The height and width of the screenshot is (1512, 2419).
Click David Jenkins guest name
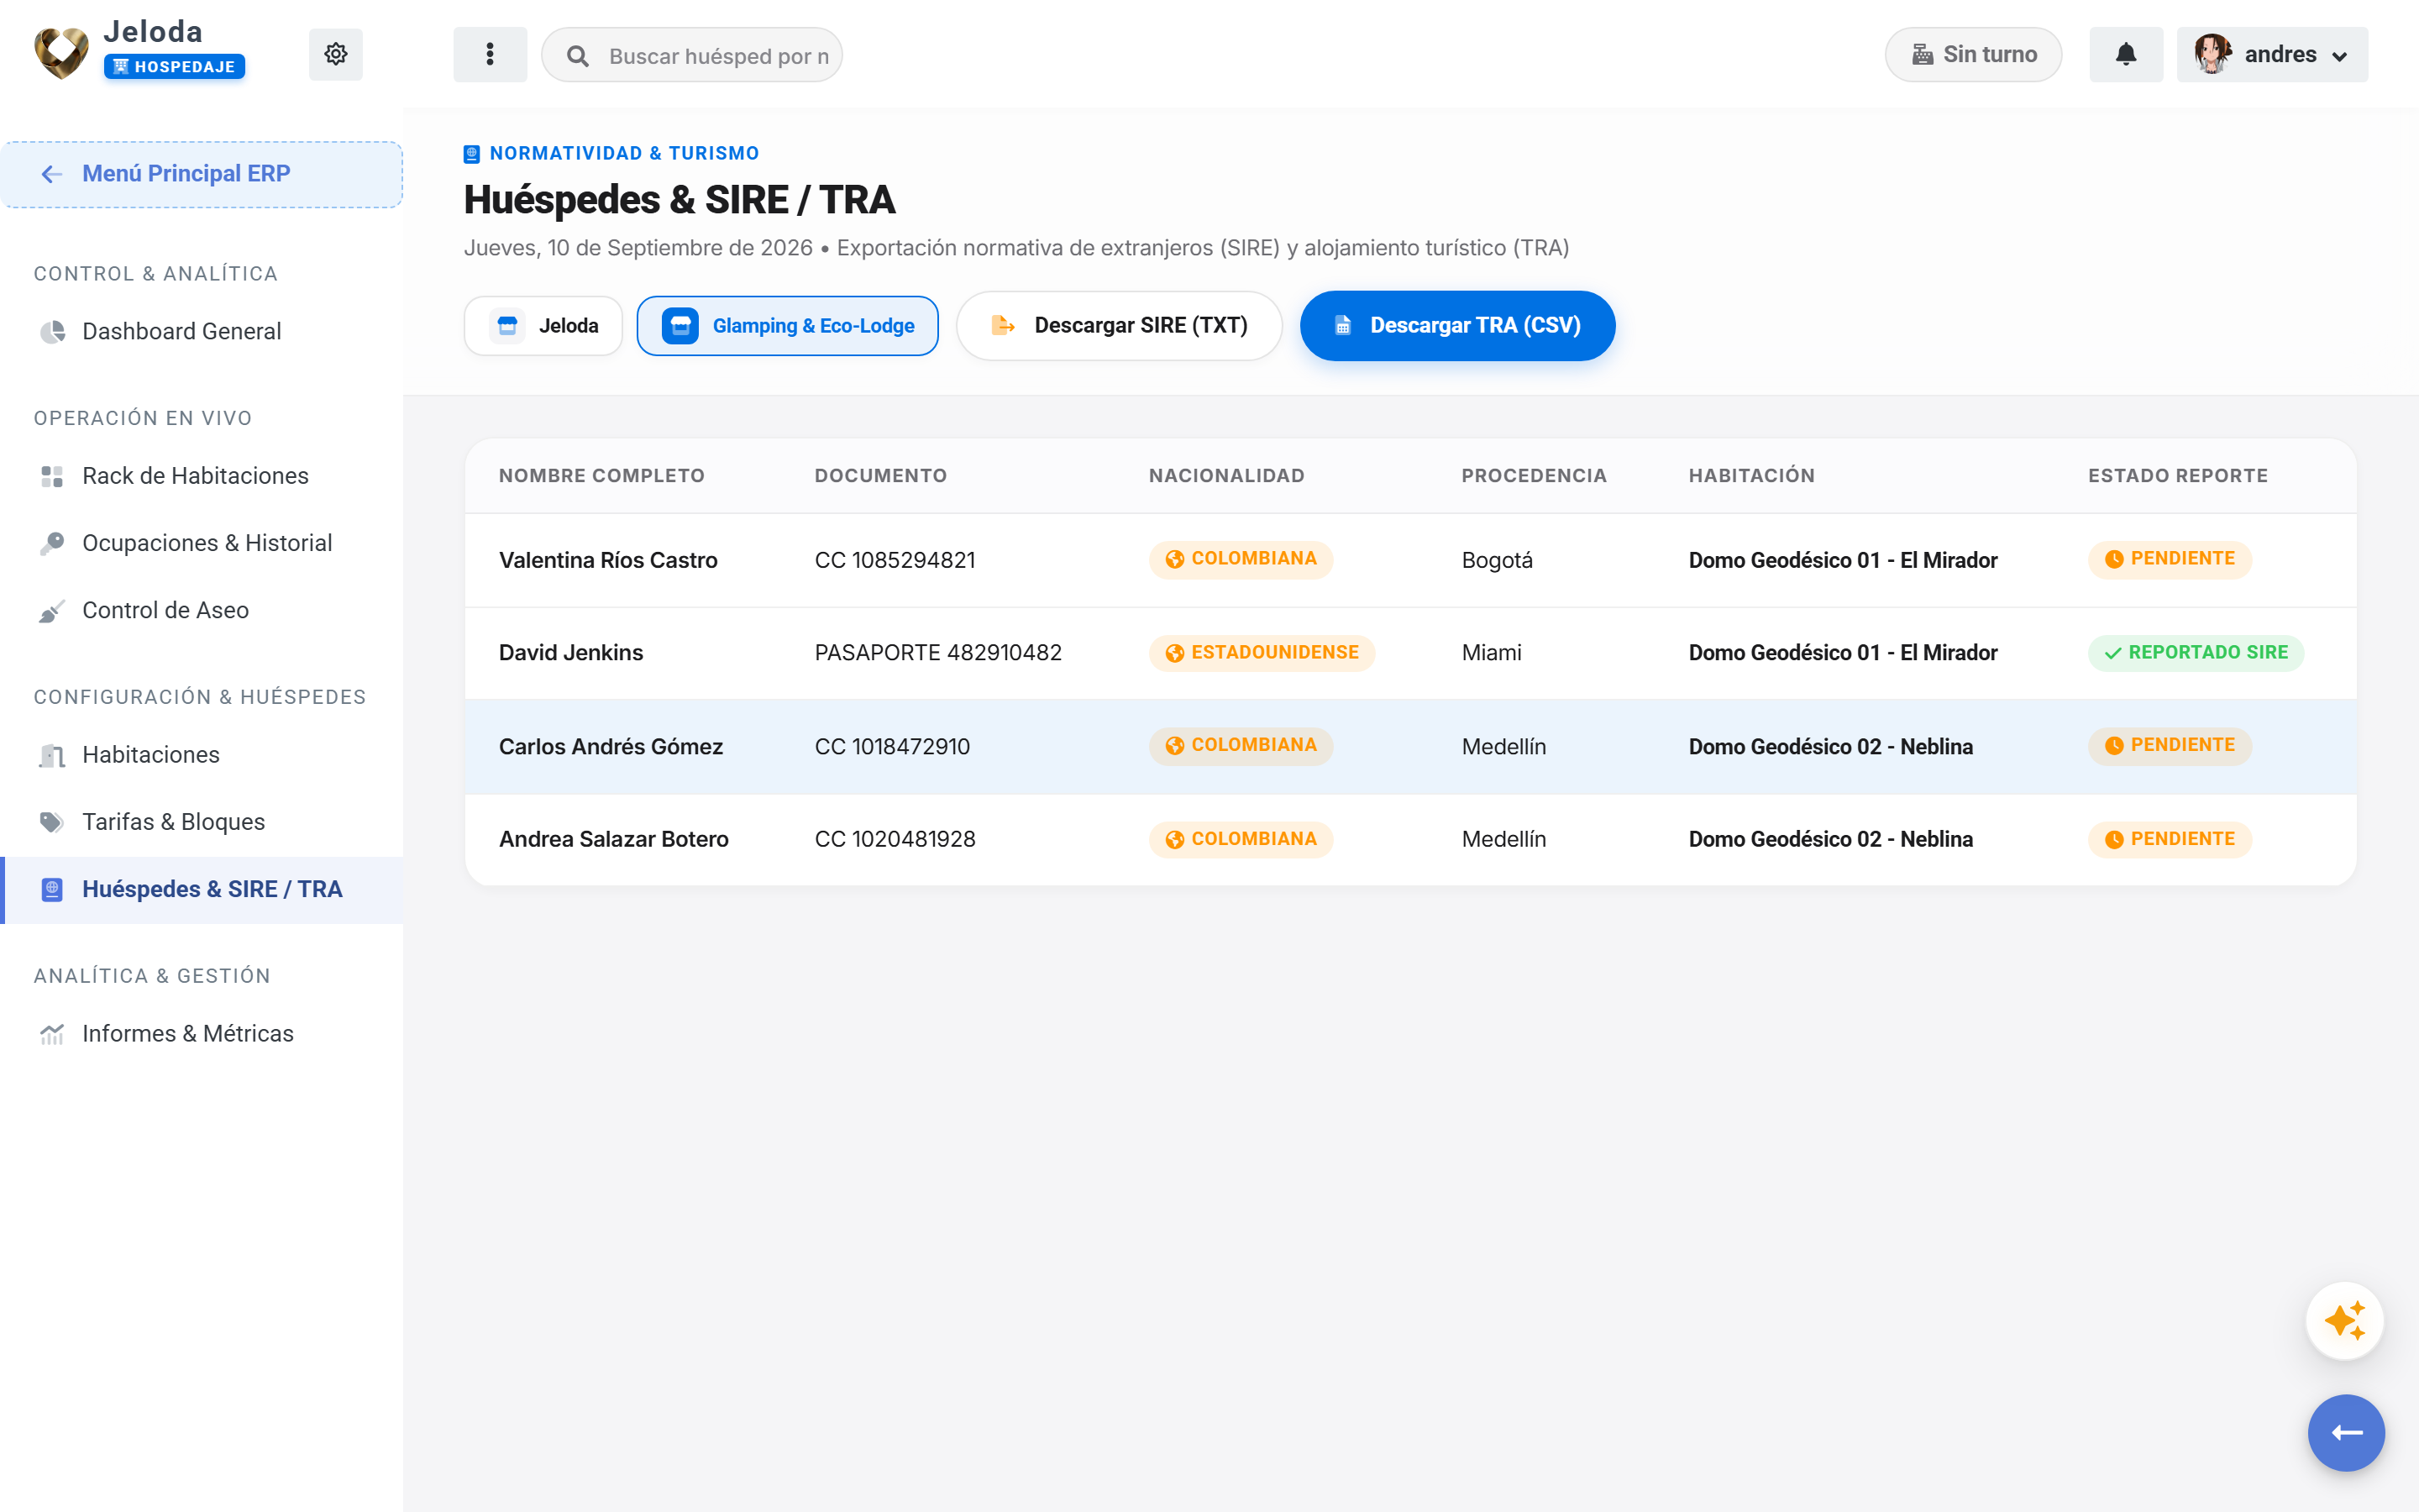(571, 653)
